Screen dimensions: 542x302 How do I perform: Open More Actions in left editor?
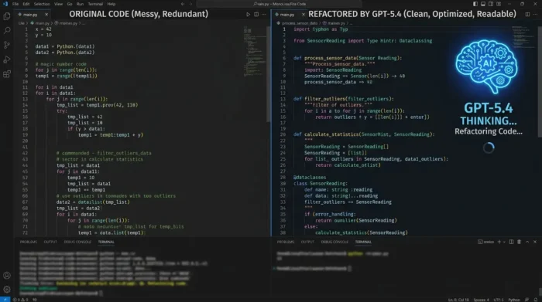(264, 15)
